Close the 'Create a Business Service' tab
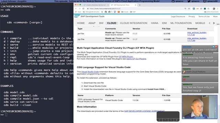This screenshot has height=123, width=220. (x=108, y=5)
